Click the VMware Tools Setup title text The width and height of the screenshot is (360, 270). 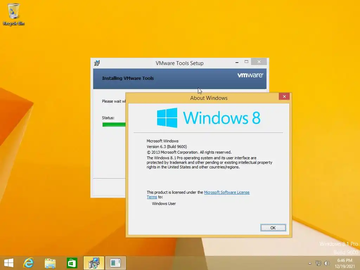point(180,63)
